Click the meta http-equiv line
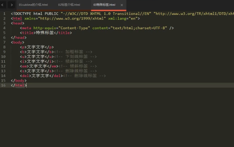 point(97,28)
